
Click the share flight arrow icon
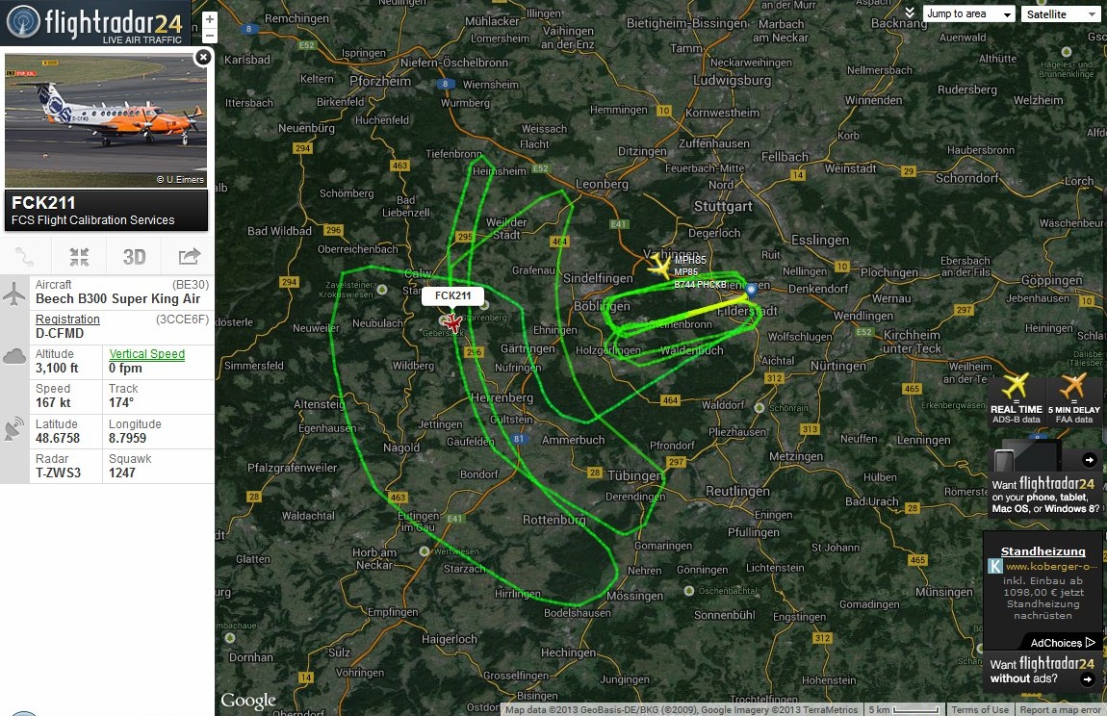[x=189, y=257]
